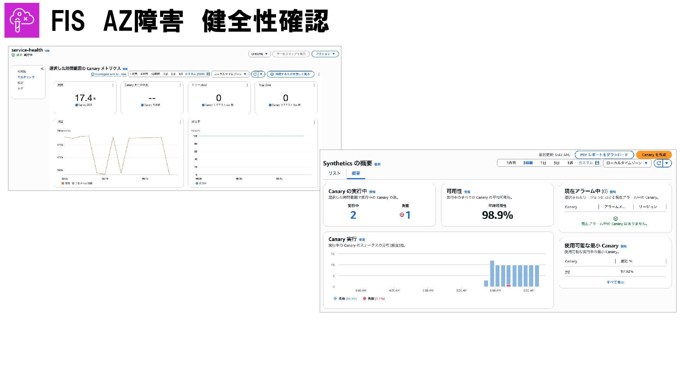This screenshot has width=683, height=384.
Task: Select 3時間 range in Synthetics overview
Action: pyautogui.click(x=528, y=163)
